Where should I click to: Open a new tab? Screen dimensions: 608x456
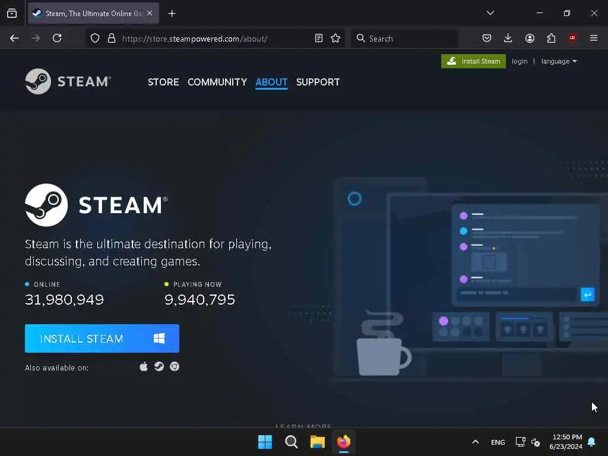pyautogui.click(x=172, y=14)
